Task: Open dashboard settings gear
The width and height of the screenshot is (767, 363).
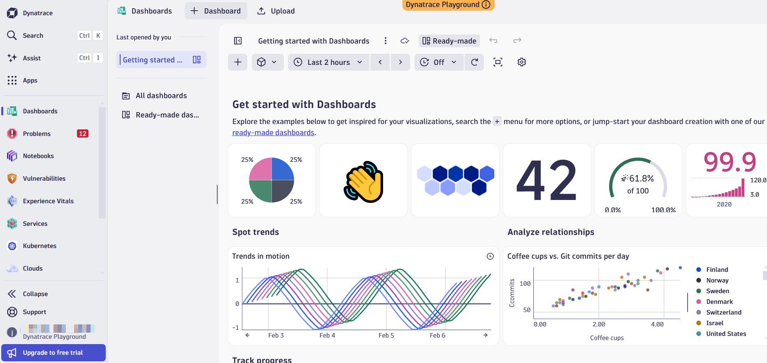Action: [522, 62]
